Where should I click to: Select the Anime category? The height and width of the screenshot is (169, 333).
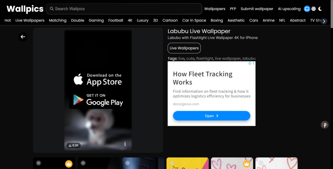268,20
